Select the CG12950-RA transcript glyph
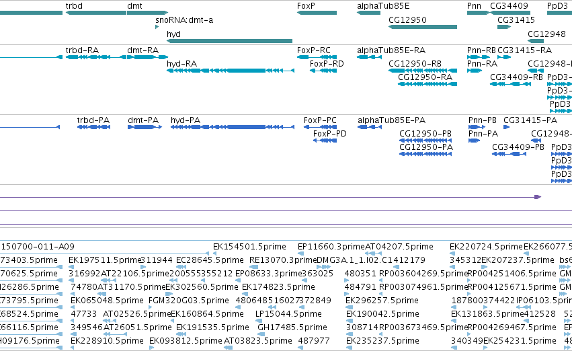This screenshot has height=351, width=572. pos(427,84)
